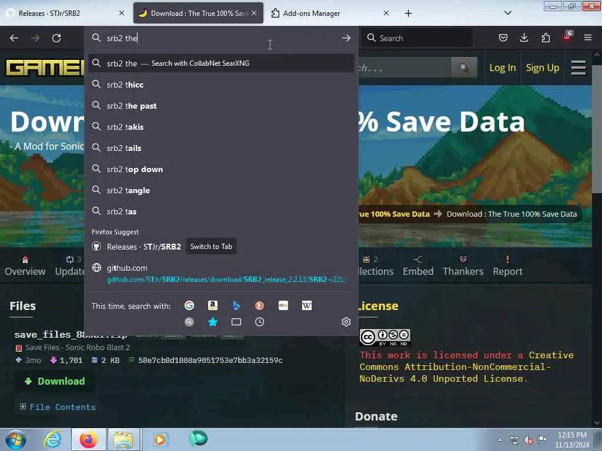
Task: Click the file hash 58e7cb8d1808a9051753e7bb3a32159c
Action: point(210,361)
